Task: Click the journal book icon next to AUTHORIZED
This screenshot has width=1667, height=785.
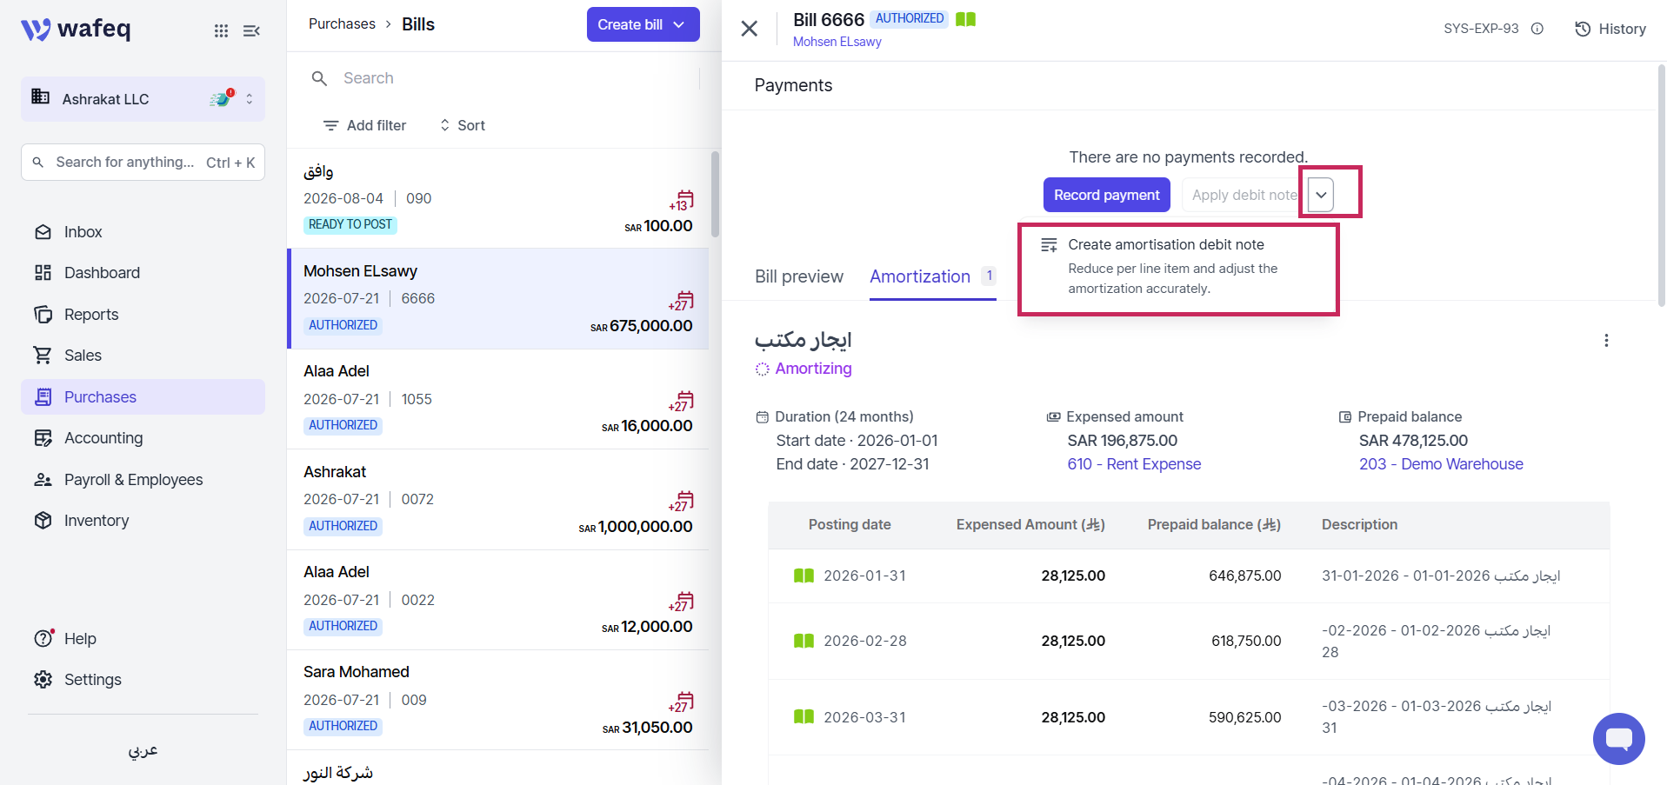Action: 965,19
